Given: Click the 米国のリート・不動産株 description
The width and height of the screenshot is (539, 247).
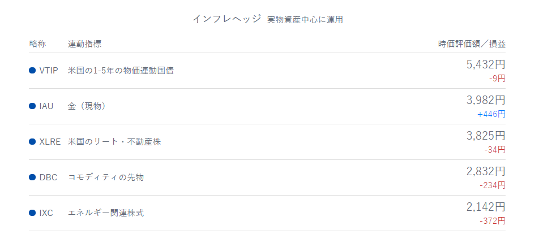Looking at the screenshot, I should 114,142.
